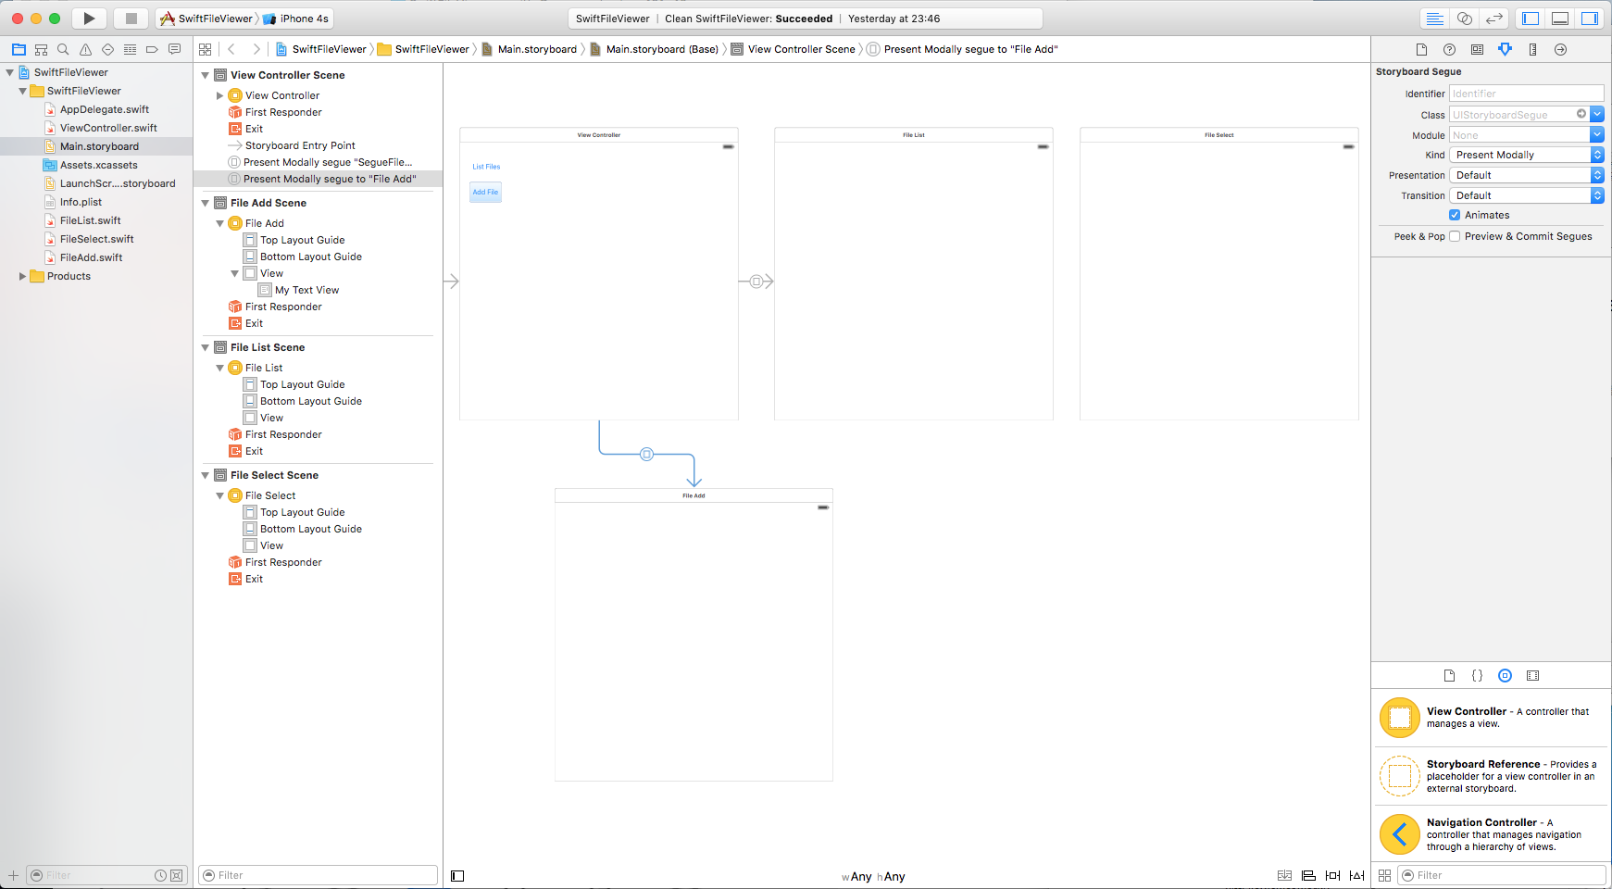Hide the utilities right panel
This screenshot has height=889, width=1612.
coord(1589,19)
